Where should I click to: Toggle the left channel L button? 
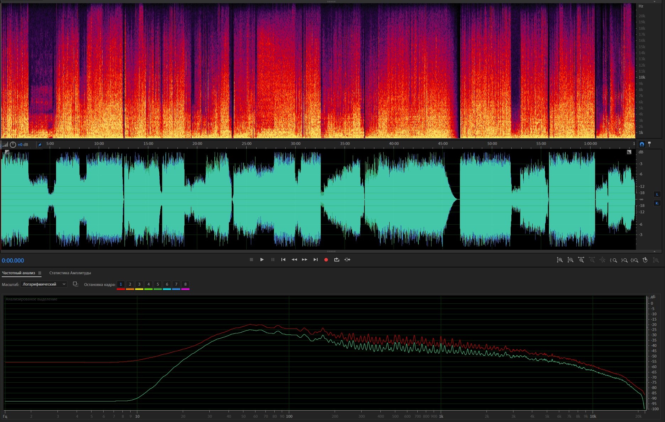pos(657,194)
